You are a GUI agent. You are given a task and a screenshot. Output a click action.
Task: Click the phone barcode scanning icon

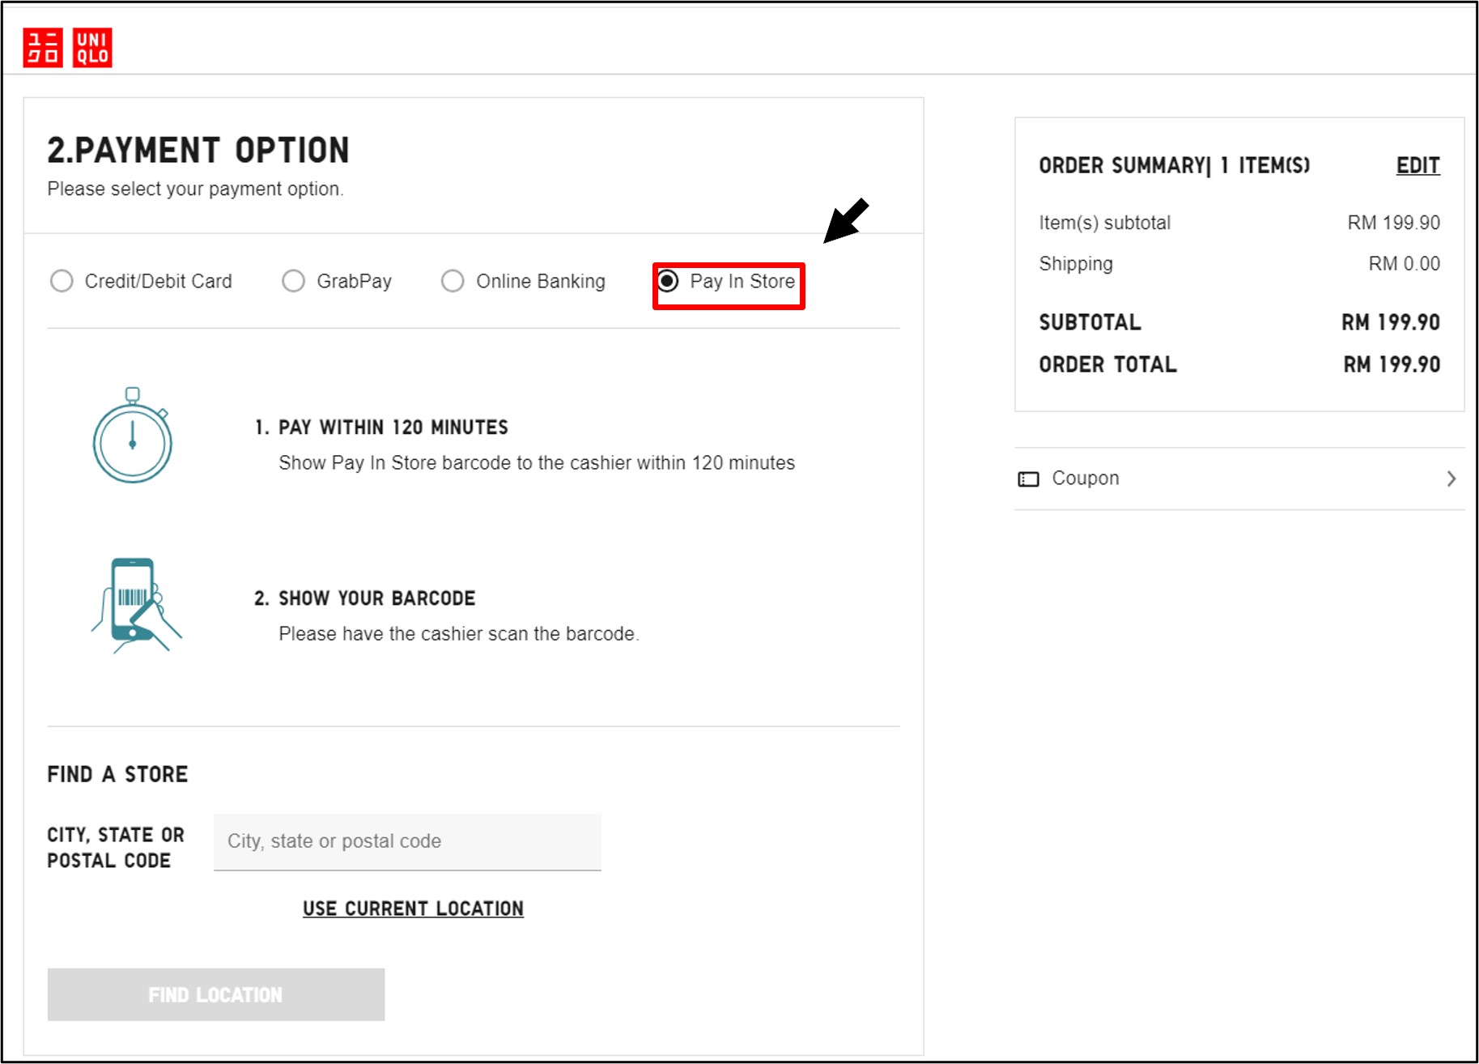[x=135, y=605]
